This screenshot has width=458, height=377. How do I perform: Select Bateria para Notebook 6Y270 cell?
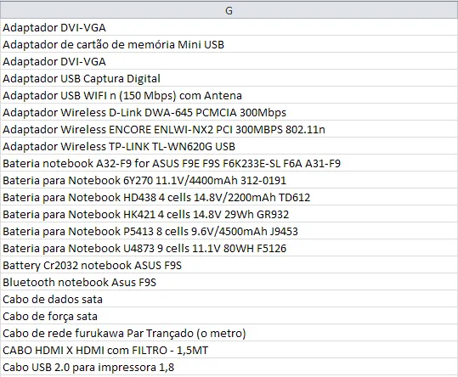(x=229, y=180)
